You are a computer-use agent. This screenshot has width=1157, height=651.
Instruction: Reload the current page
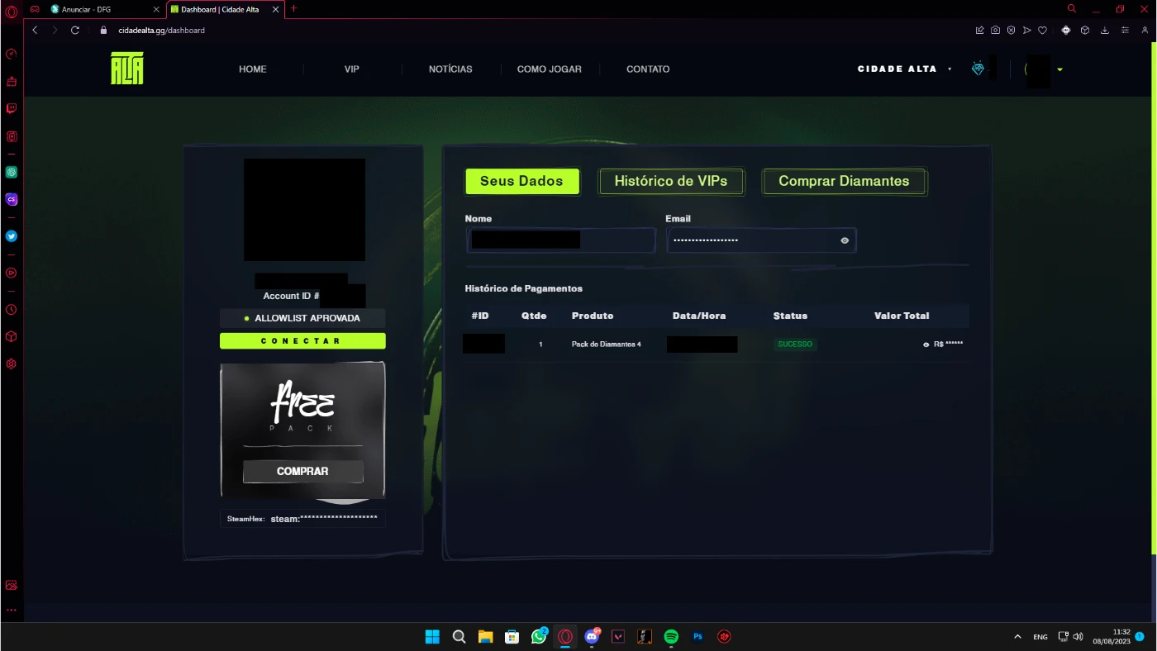75,30
